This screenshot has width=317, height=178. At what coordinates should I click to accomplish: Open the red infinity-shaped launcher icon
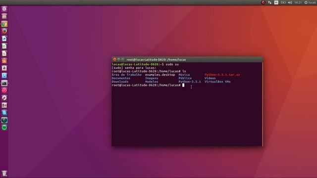tap(4, 90)
